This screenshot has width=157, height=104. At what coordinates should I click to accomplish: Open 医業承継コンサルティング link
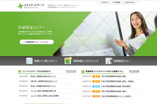coord(86,61)
